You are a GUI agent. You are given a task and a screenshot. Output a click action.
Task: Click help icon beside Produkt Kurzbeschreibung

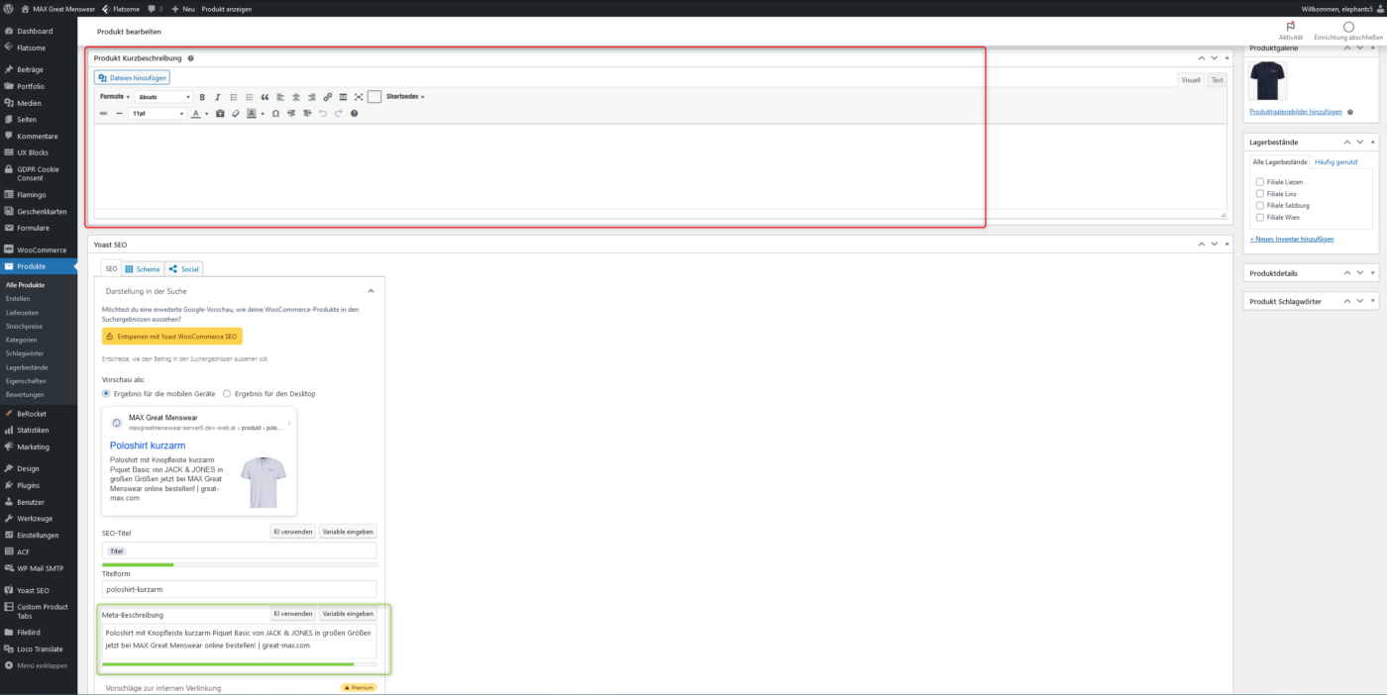coord(190,58)
